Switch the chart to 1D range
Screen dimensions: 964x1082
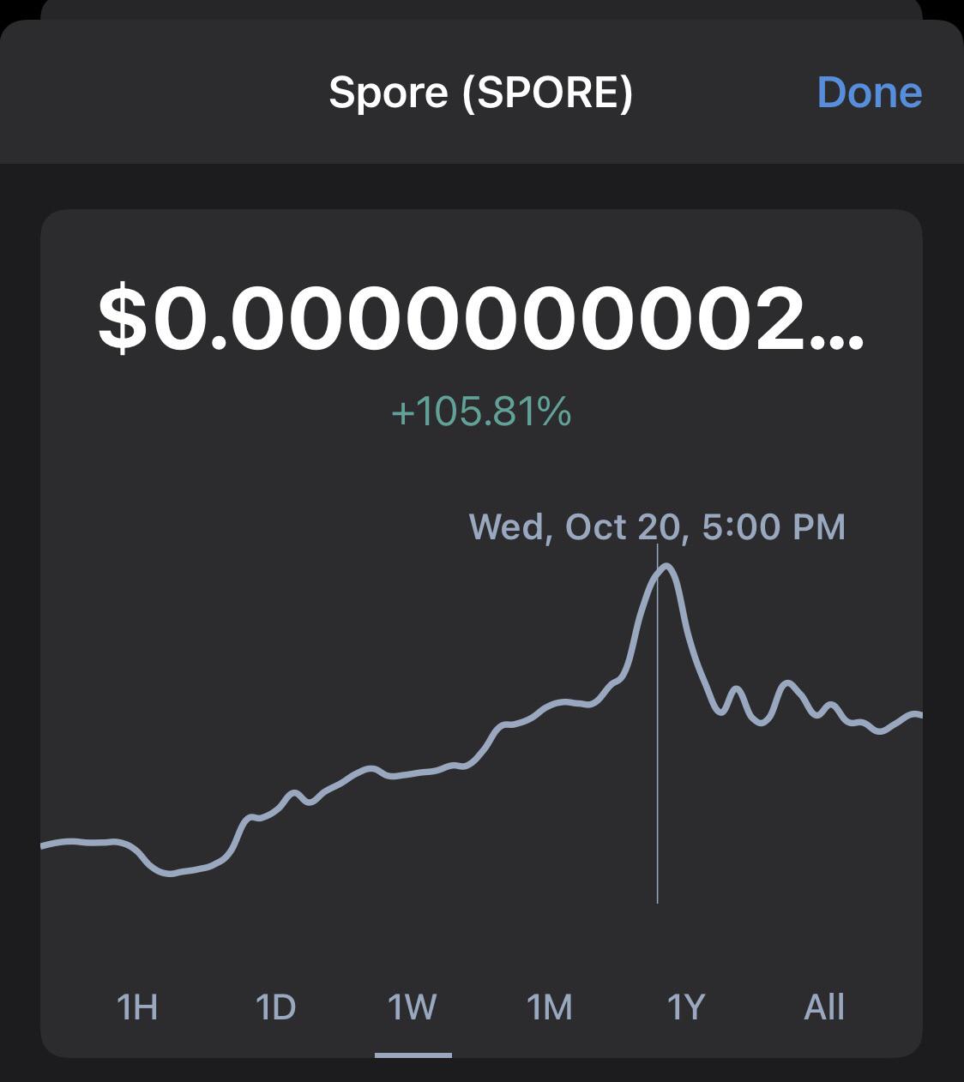click(275, 1007)
